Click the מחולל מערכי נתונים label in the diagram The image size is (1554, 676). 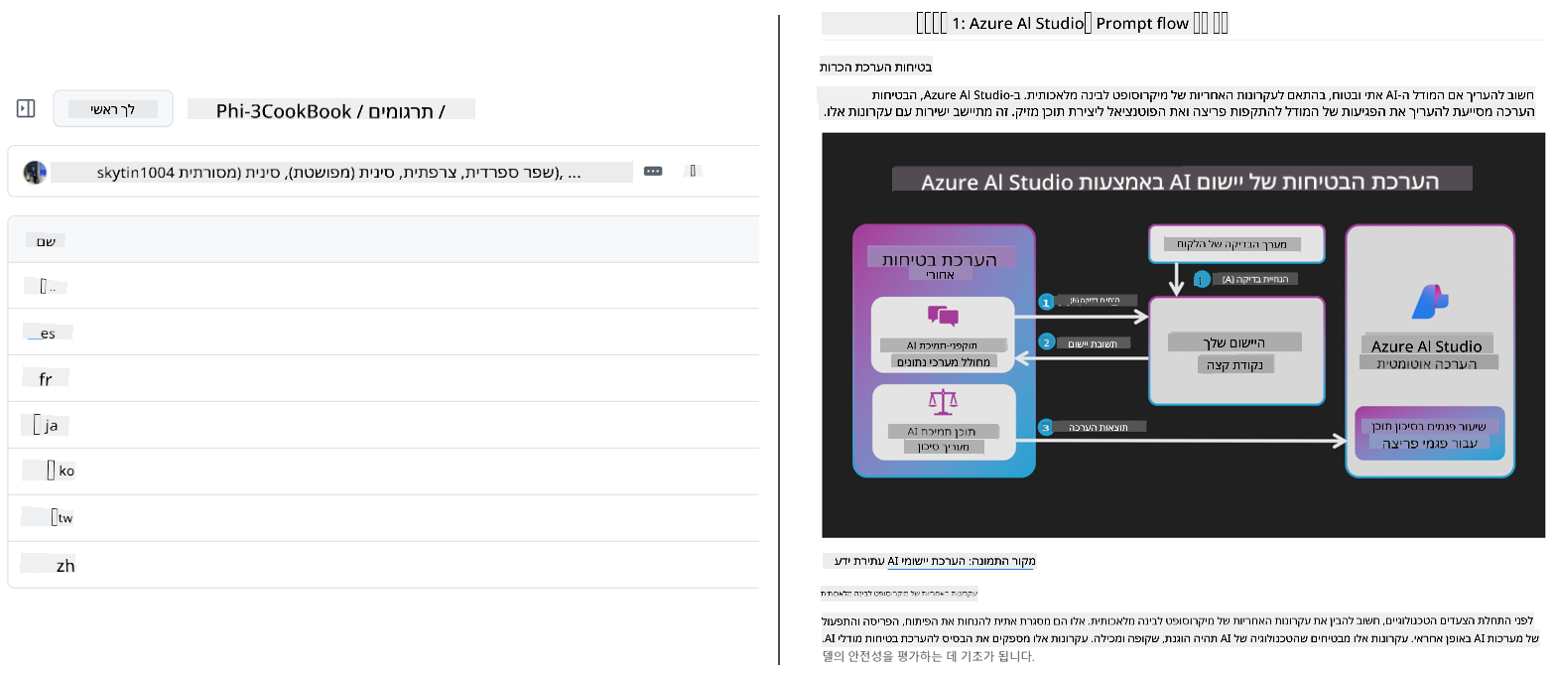[942, 362]
